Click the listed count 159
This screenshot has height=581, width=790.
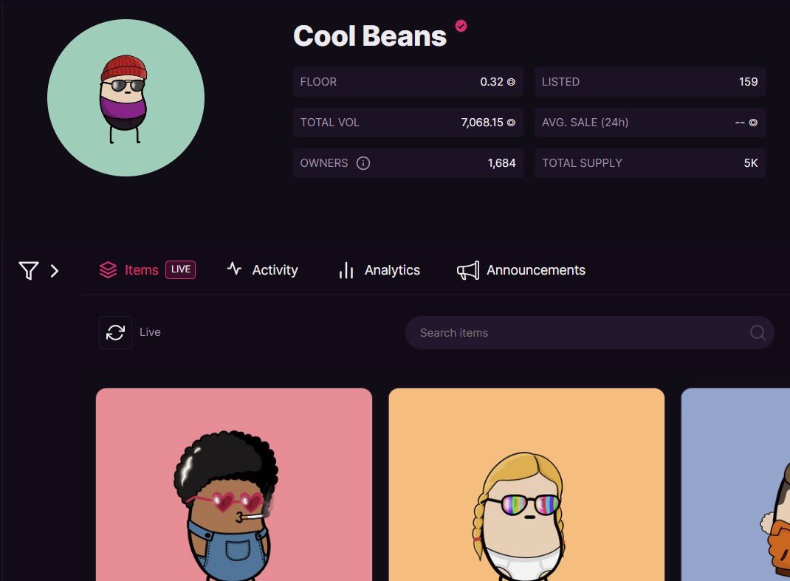[748, 82]
